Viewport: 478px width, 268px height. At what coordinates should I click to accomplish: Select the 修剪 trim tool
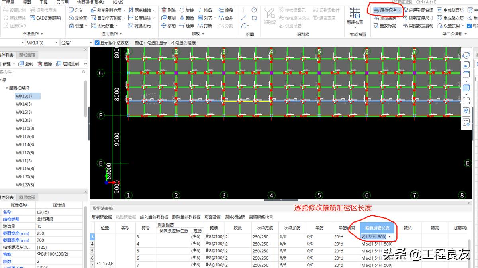tap(205, 10)
